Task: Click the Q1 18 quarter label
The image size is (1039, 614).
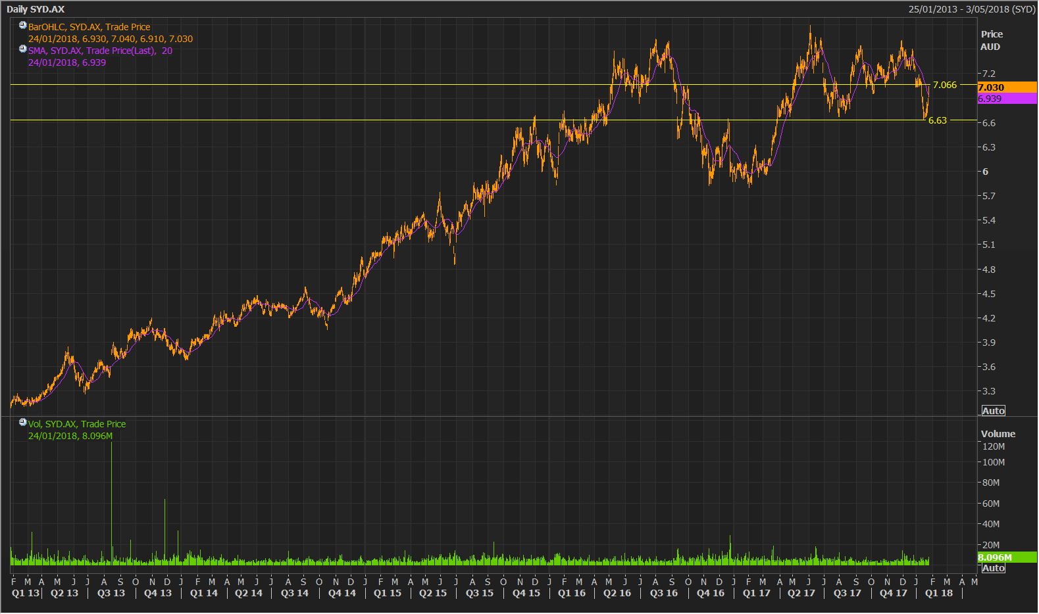Action: pos(939,593)
